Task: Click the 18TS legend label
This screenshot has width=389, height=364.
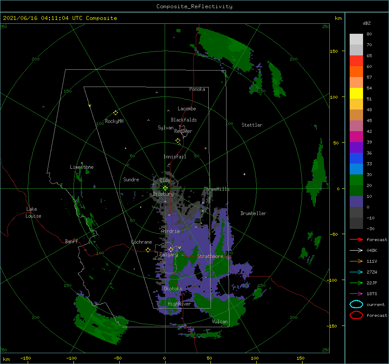Action: (372, 294)
